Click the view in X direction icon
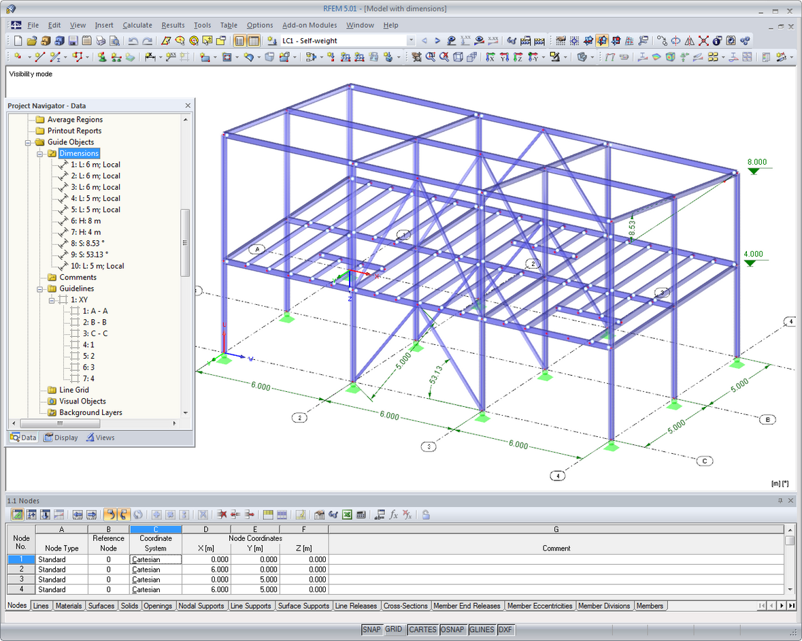 [490, 57]
